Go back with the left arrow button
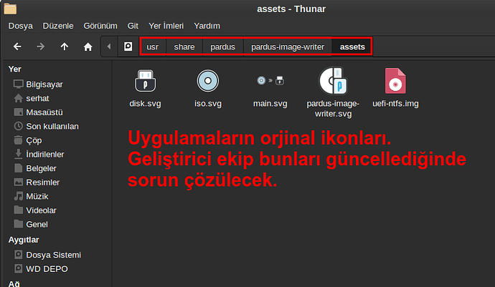495x287 pixels. (17, 47)
